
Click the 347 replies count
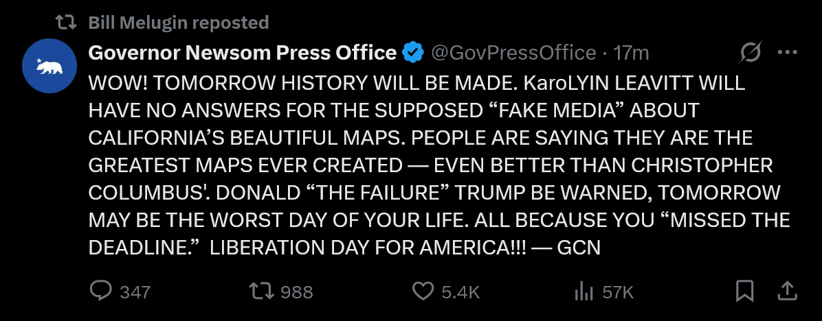pyautogui.click(x=135, y=292)
